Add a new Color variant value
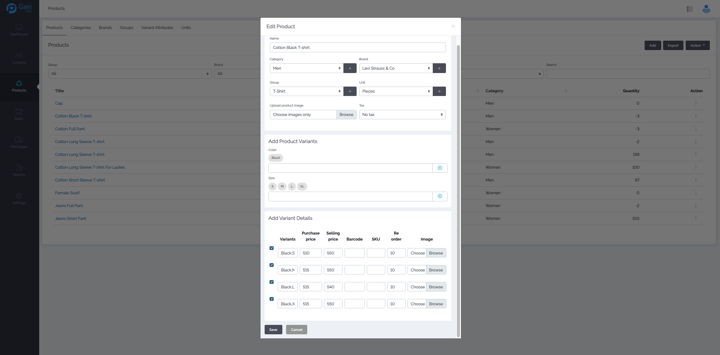This screenshot has width=720, height=355. 440,168
